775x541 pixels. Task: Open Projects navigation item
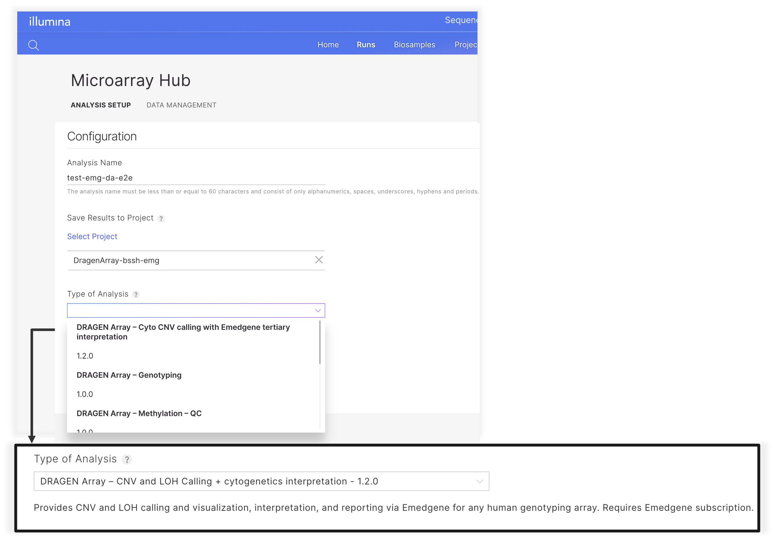[466, 44]
